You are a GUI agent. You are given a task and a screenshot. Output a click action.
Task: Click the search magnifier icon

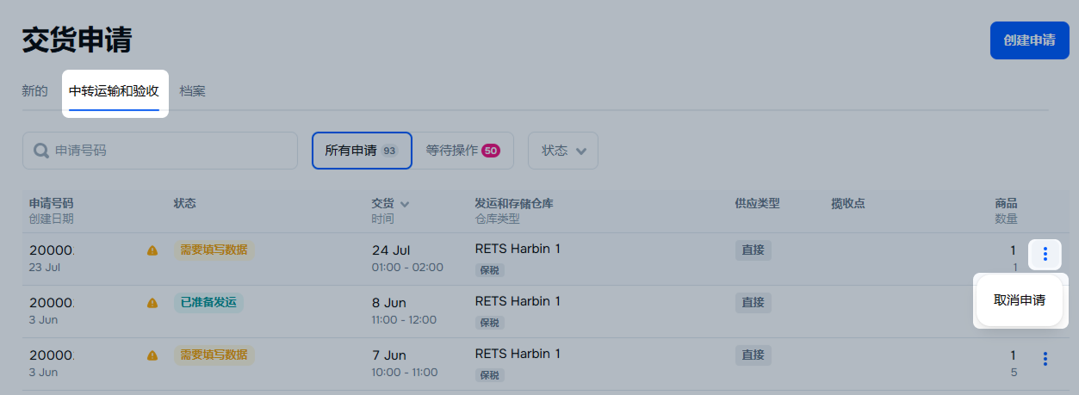tap(41, 151)
